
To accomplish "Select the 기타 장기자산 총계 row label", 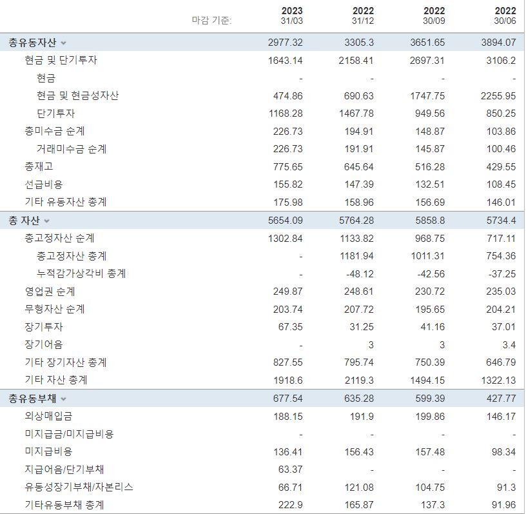I will 66,362.
